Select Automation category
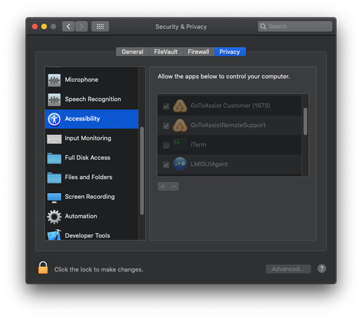 [x=91, y=216]
